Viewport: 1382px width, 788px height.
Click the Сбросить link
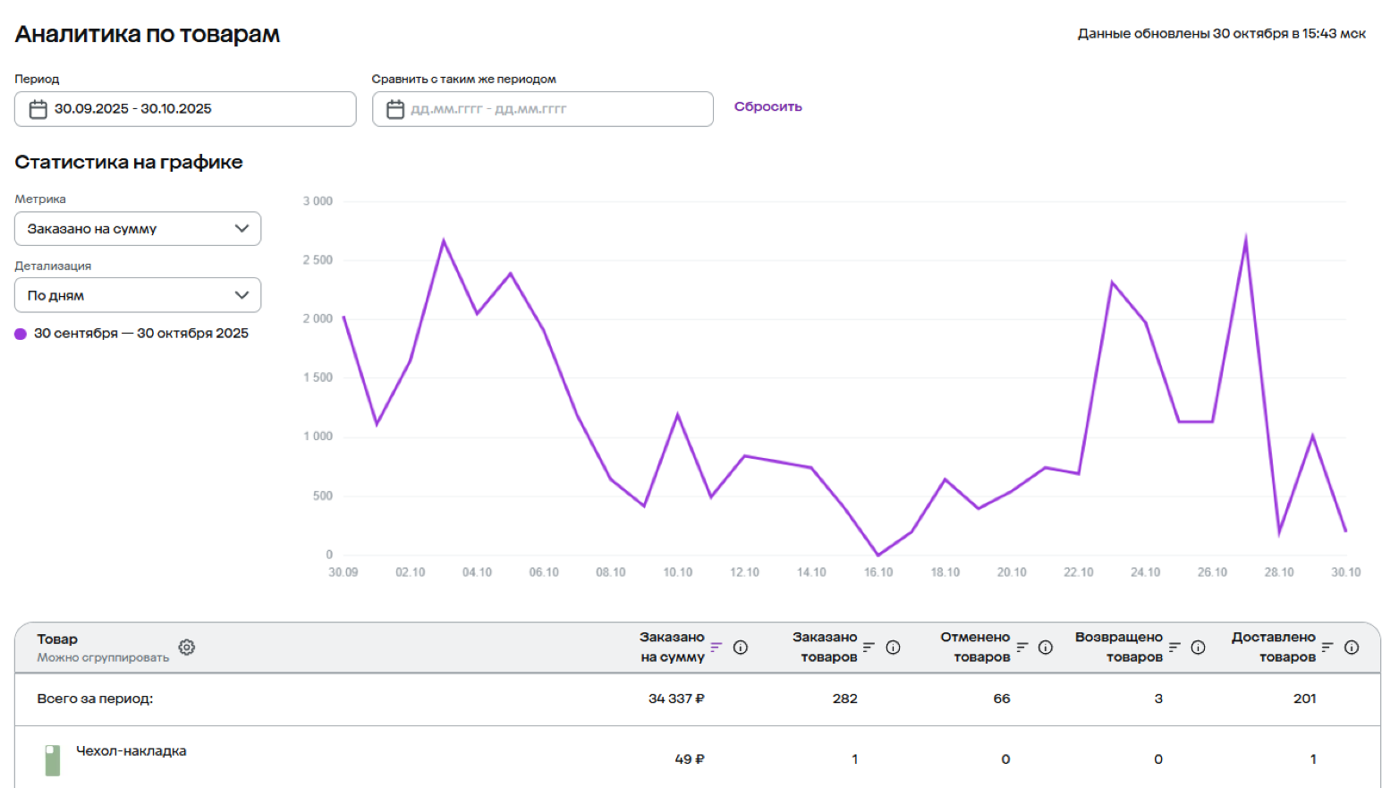(767, 106)
